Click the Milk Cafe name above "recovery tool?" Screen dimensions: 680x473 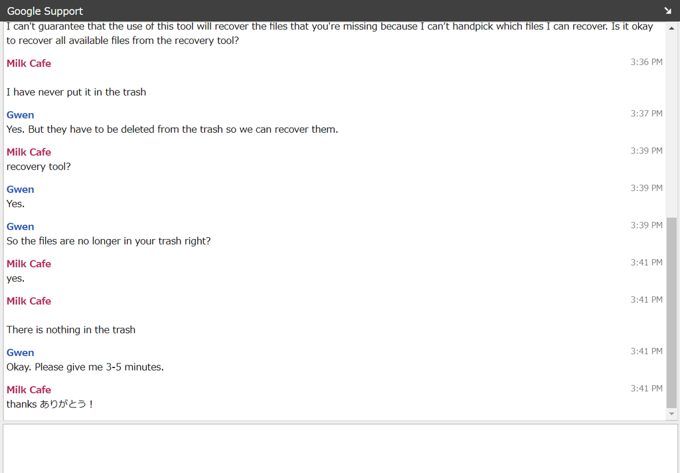click(x=29, y=152)
